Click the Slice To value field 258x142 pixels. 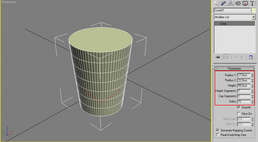[244, 124]
